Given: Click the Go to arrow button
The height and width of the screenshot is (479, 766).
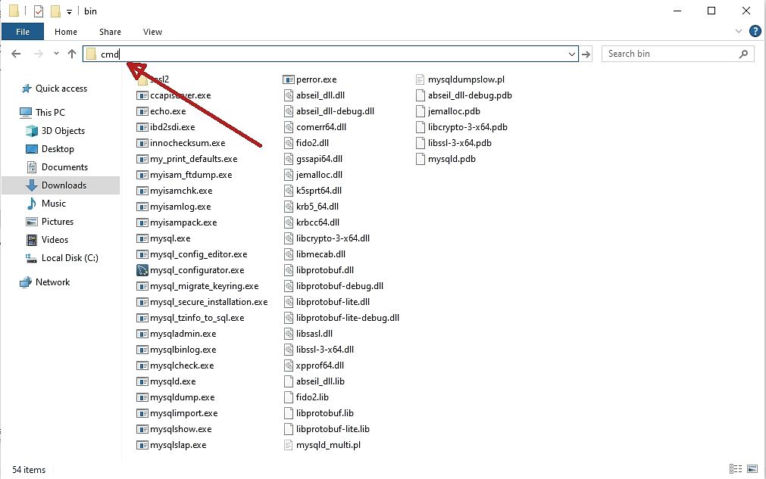Looking at the screenshot, I should 586,54.
